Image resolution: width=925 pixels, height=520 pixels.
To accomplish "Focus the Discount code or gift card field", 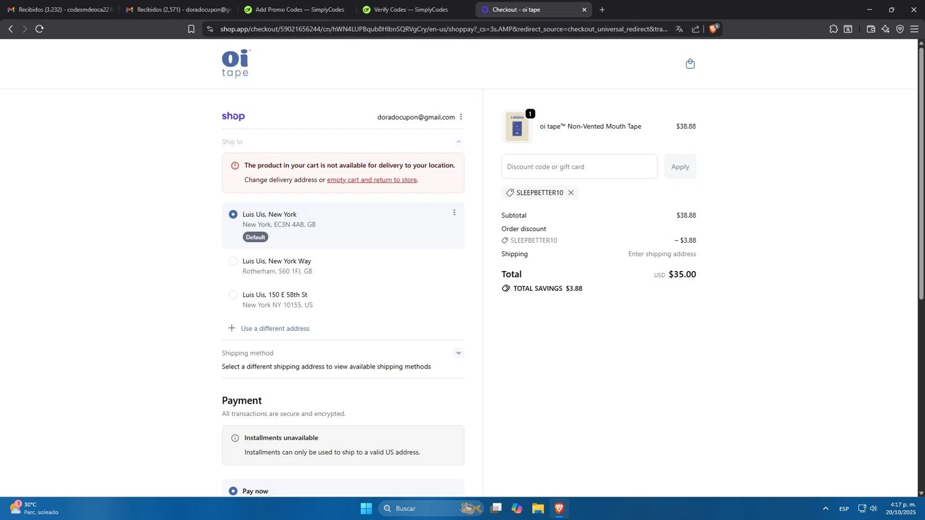I will pos(579,167).
